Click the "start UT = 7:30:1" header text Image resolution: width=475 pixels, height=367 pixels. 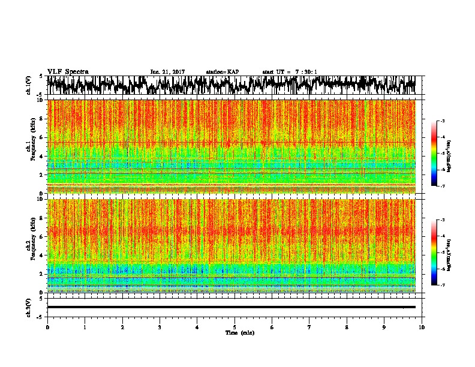pyautogui.click(x=290, y=72)
